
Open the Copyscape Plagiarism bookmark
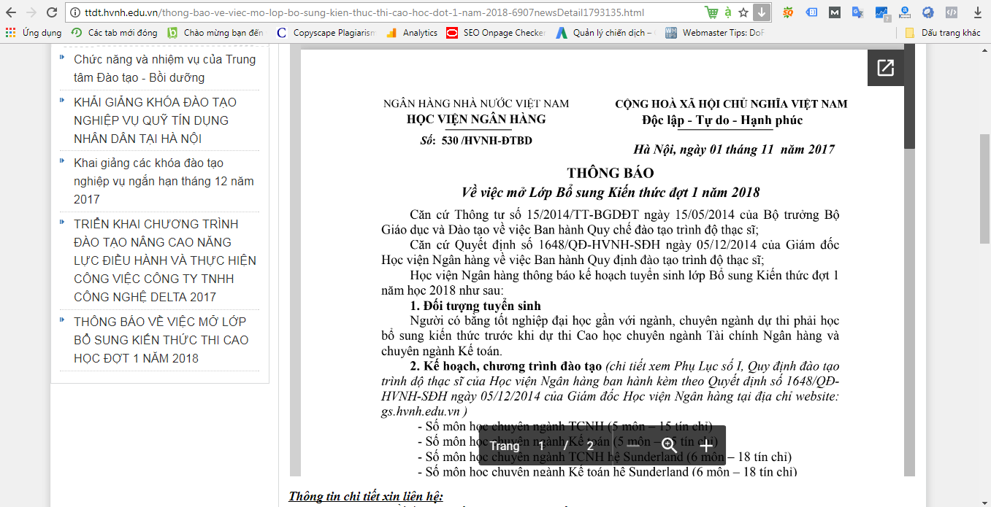click(327, 33)
